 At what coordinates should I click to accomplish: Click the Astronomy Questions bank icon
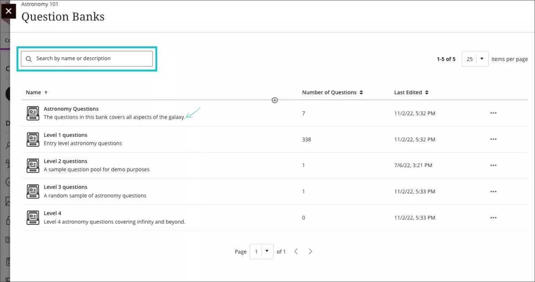point(33,113)
